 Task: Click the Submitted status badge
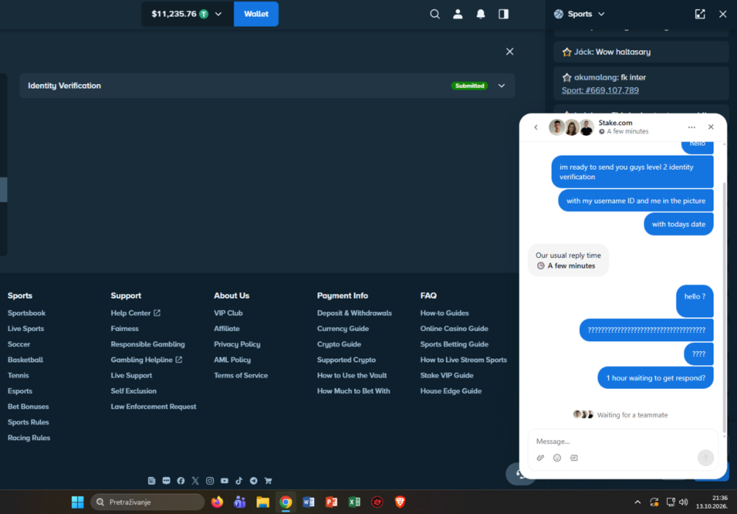click(469, 86)
